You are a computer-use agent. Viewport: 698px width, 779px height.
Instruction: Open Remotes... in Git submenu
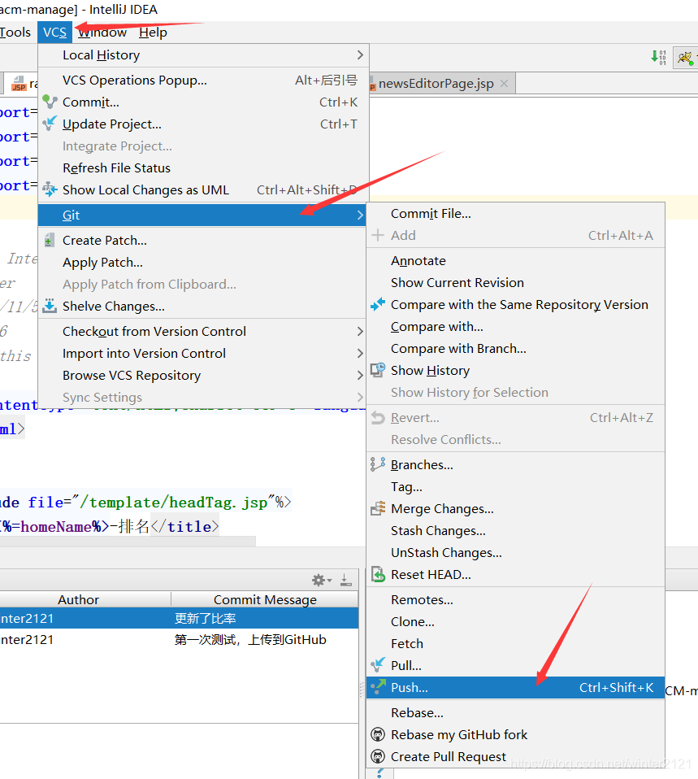[x=422, y=599]
